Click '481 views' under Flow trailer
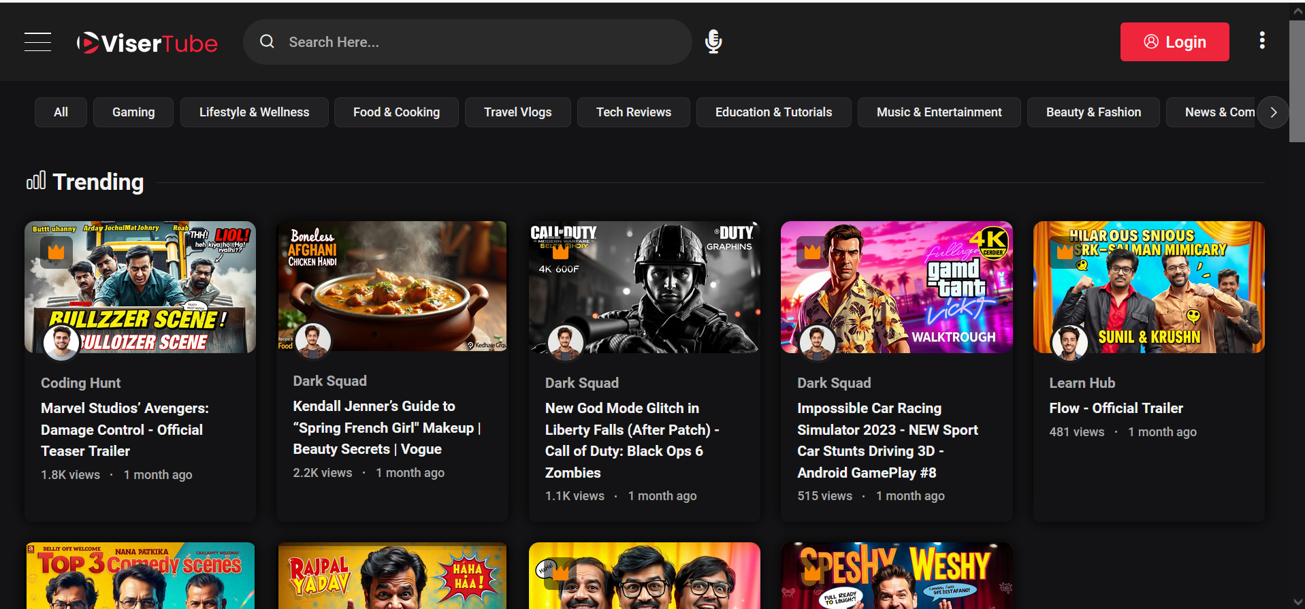This screenshot has height=609, width=1305. [x=1076, y=432]
